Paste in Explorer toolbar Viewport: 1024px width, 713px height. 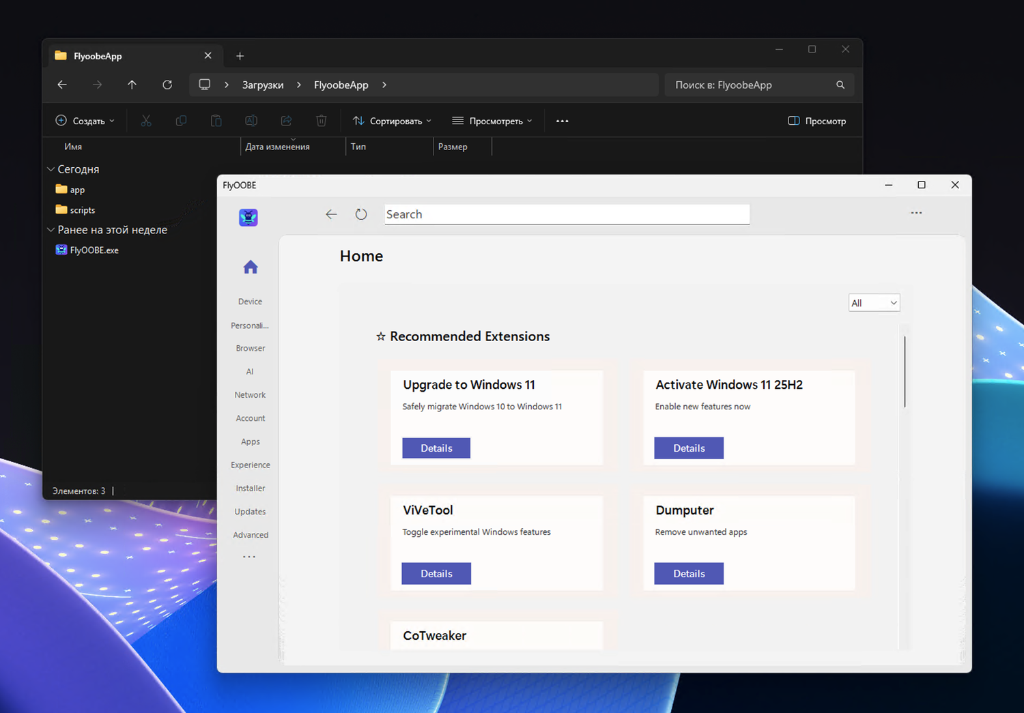216,121
